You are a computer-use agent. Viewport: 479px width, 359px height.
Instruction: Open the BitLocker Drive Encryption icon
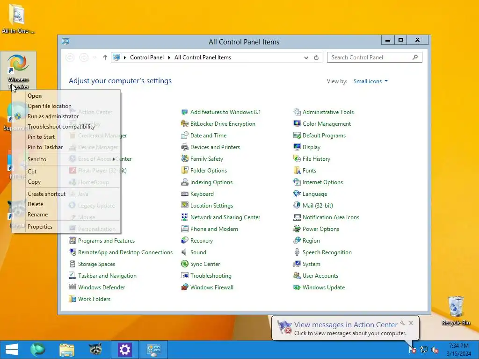pos(184,123)
